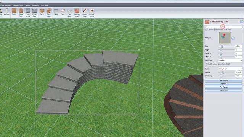The image size is (244, 137).
Task: Click the Size value field
Action: (x=239, y=46)
